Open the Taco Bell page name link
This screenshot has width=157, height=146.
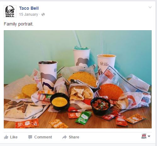coord(29,8)
